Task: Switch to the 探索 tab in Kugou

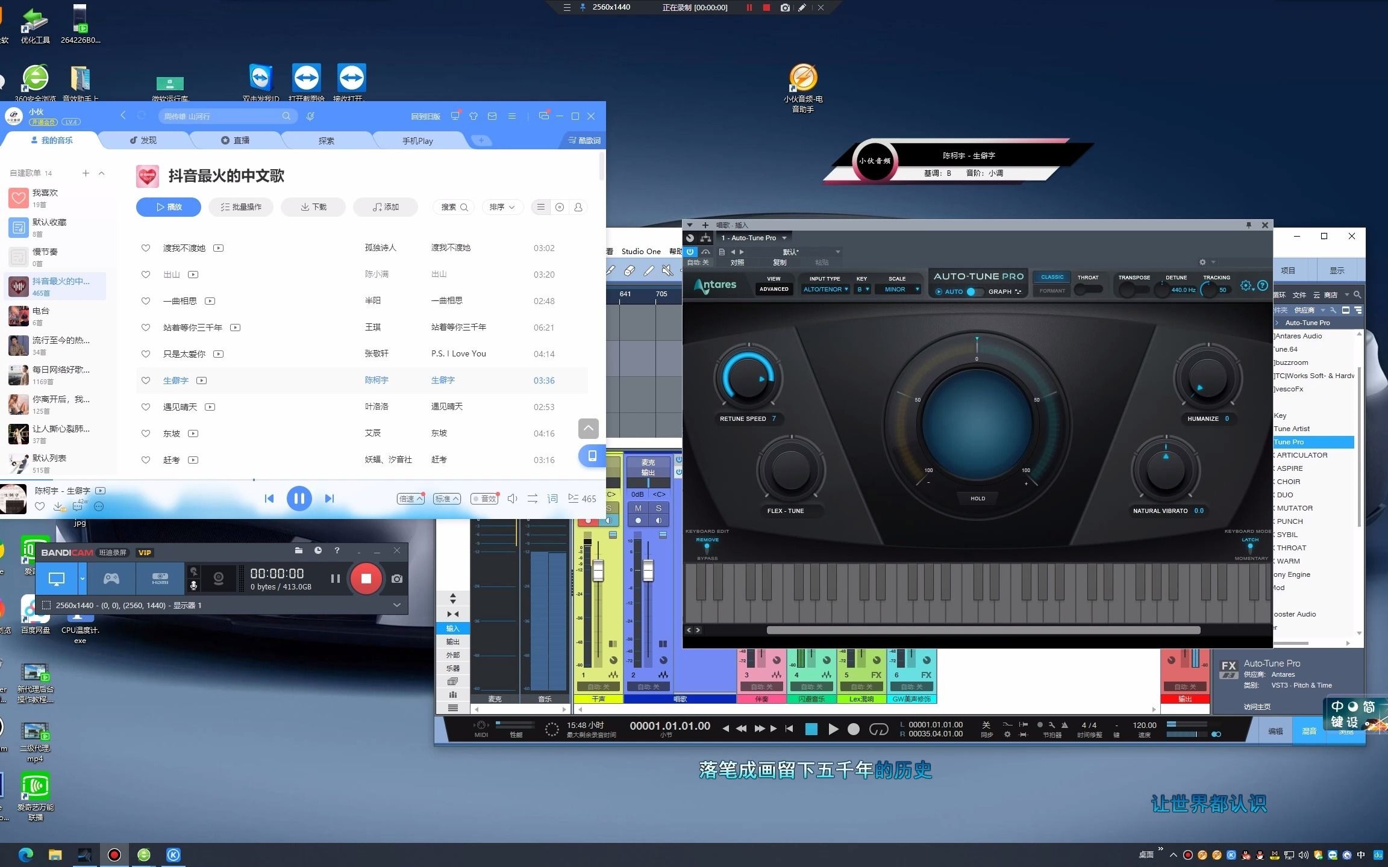Action: (x=326, y=140)
